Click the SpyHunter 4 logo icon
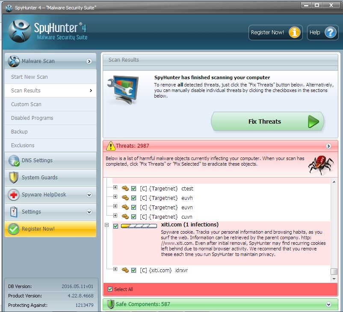Image resolution: width=343 pixels, height=312 pixels. pyautogui.click(x=19, y=31)
